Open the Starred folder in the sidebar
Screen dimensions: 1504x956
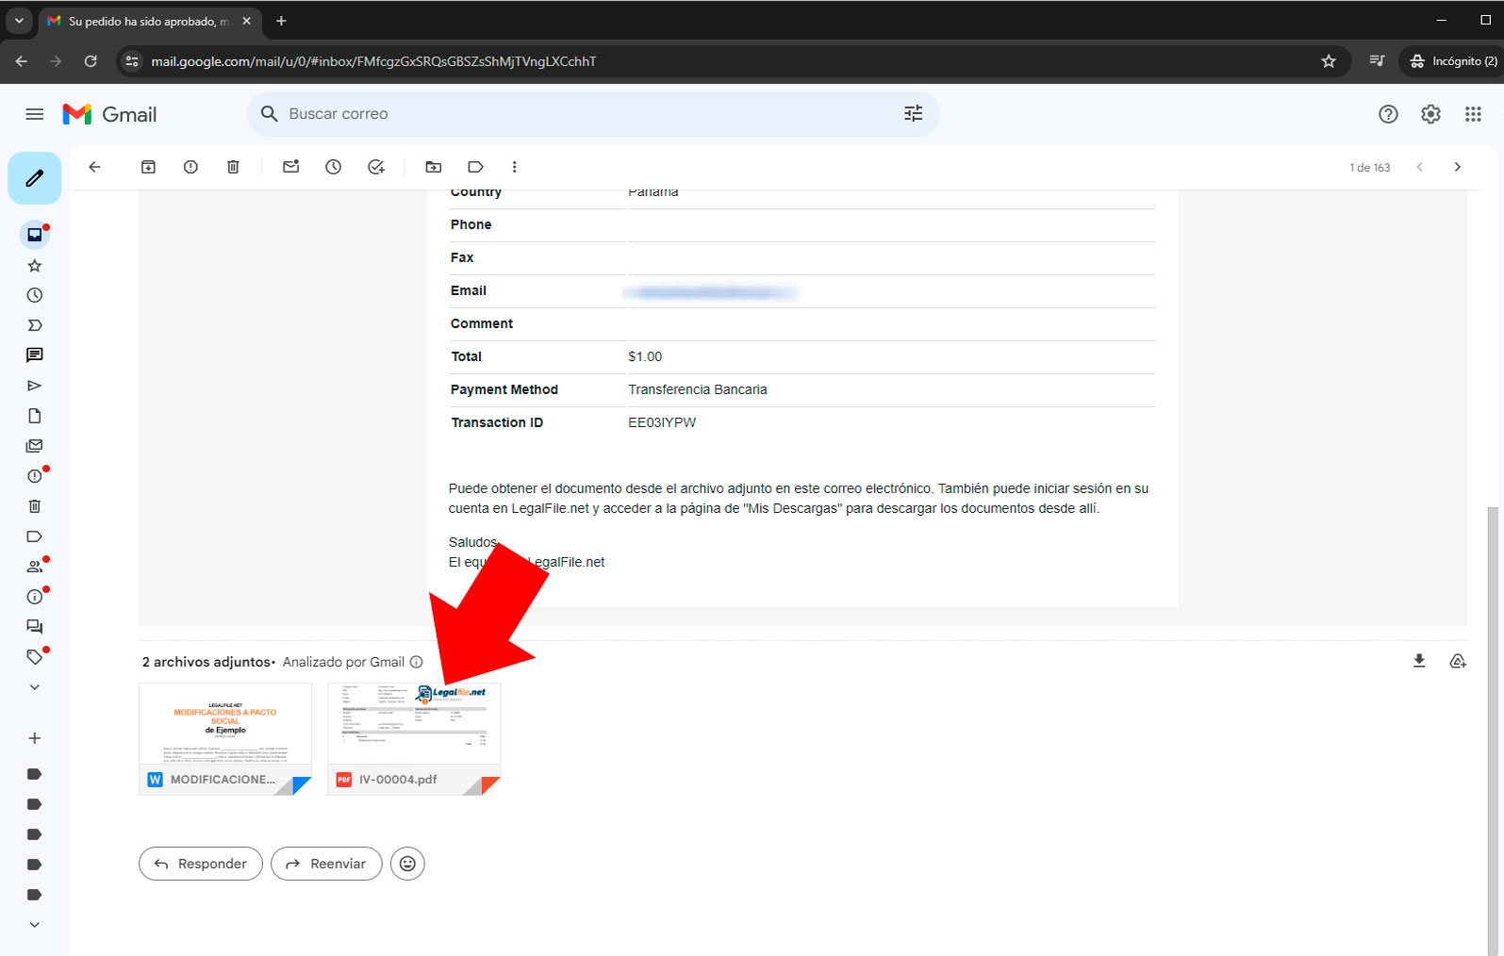click(x=35, y=266)
